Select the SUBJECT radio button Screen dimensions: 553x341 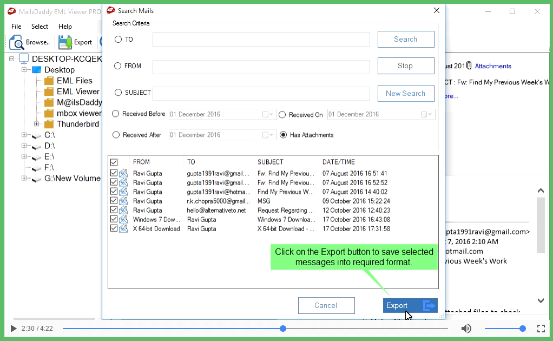coord(118,93)
